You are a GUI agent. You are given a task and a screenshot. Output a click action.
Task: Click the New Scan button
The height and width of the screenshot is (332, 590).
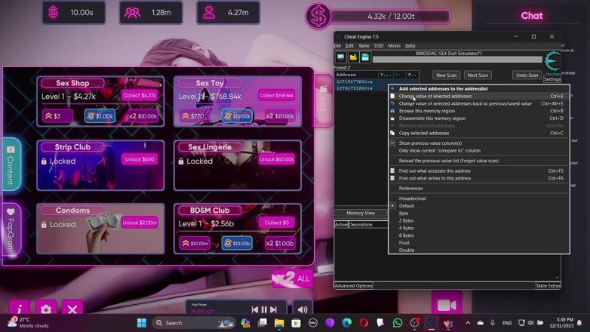[446, 75]
